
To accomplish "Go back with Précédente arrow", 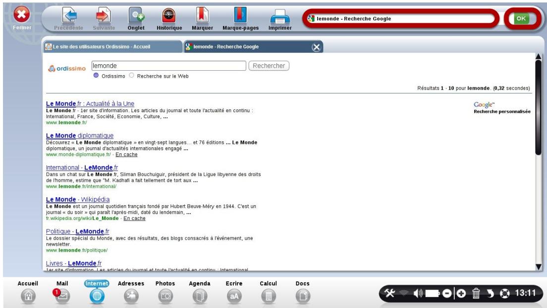I will click(x=69, y=16).
